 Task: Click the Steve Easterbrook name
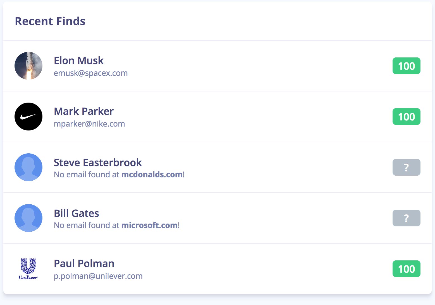[98, 163]
